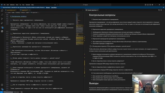Select the Preview report.md tab
This screenshot has height=93, width=165.
coord(92,10)
